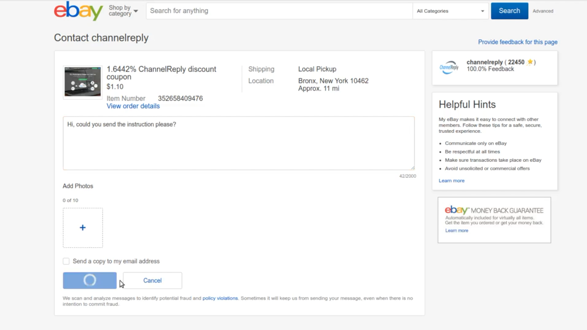Click the Bronx, New York 10462 location
Screen dimensions: 587x330
[333, 81]
